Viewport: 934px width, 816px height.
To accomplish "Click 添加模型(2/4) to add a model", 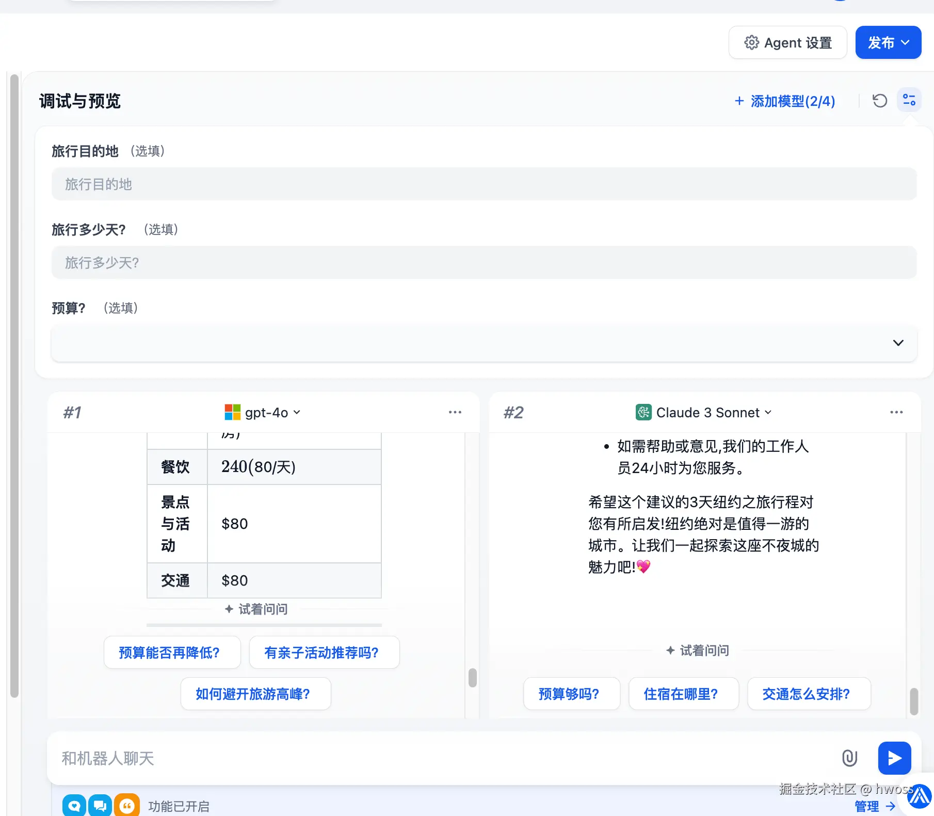I will 785,101.
